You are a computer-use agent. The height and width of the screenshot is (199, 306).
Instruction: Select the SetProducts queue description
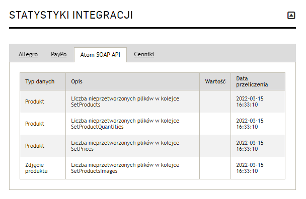click(x=125, y=102)
